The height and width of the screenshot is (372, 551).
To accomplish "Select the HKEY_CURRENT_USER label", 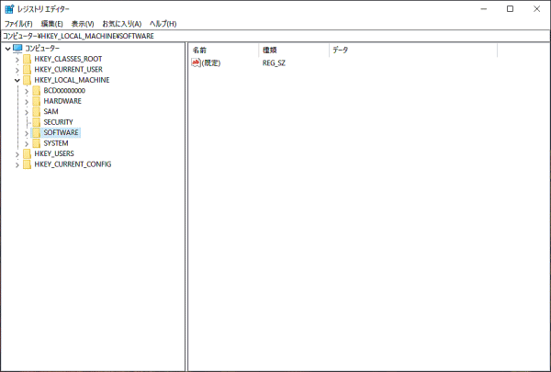I will [69, 69].
